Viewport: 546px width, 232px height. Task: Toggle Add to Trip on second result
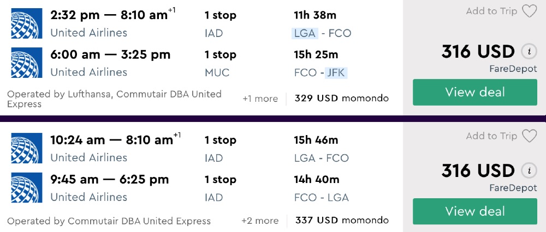[491, 136]
